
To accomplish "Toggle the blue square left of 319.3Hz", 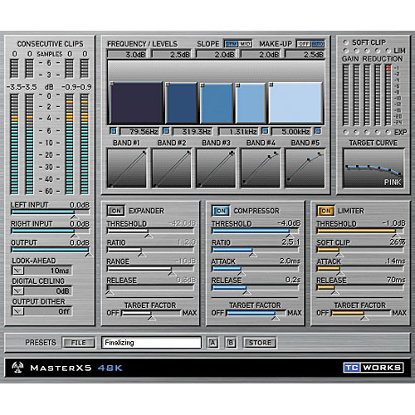I will tap(166, 131).
